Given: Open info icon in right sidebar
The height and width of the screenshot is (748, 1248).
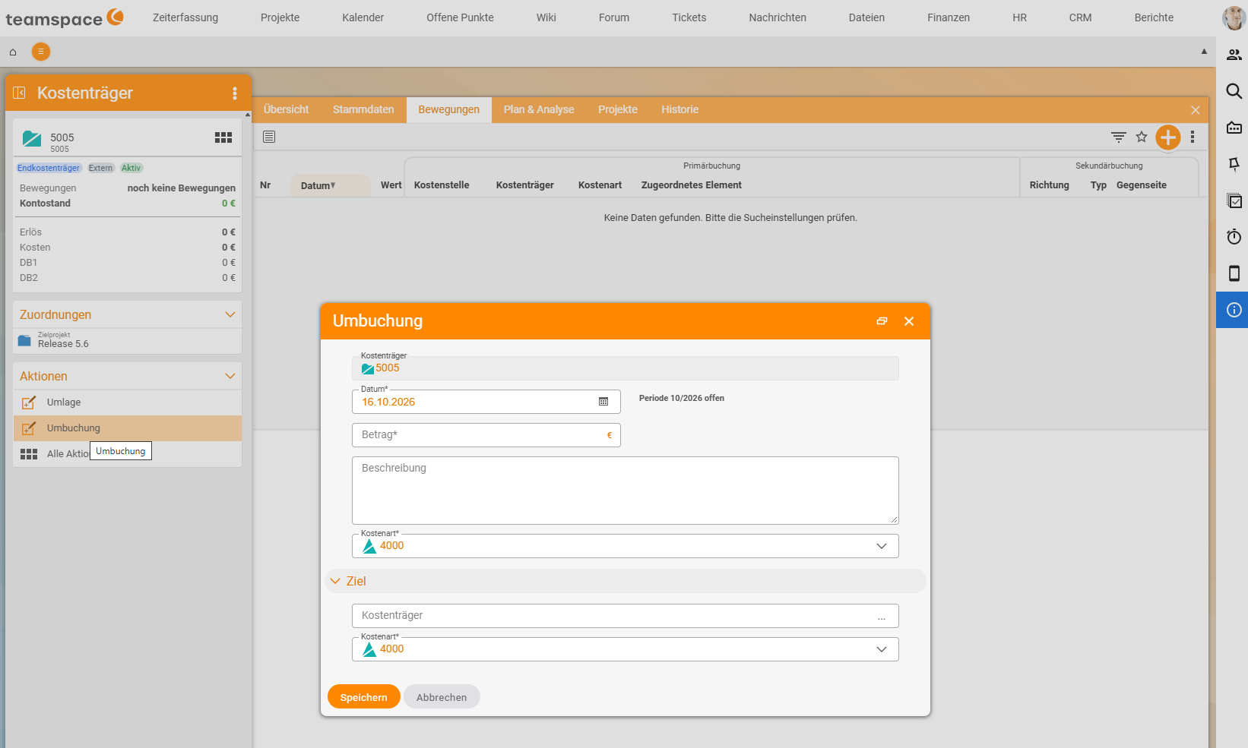Looking at the screenshot, I should tap(1234, 310).
